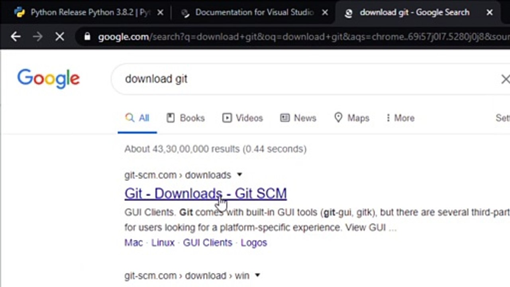
Task: Open the Mac sitelink
Action: 133,243
